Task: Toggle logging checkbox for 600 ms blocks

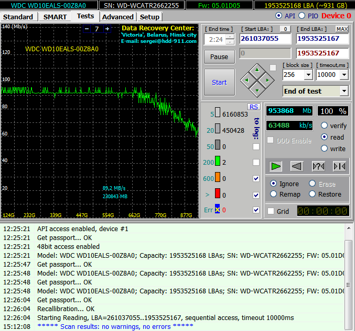Action: click(x=256, y=179)
